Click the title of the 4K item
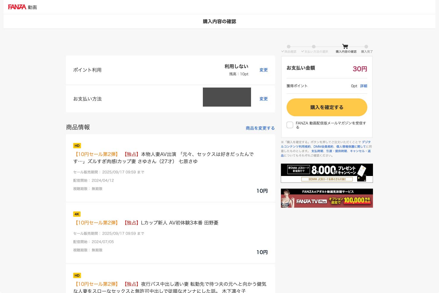Viewport: 439px width, 293px height. click(146, 223)
